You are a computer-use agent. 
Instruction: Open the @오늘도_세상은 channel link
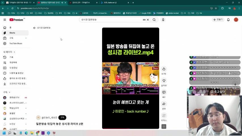[49, 118]
